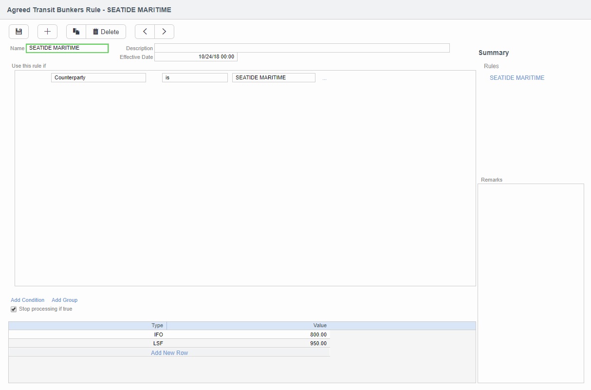Image resolution: width=591 pixels, height=390 pixels.
Task: Select the IFO value cell 800.00
Action: (248, 334)
